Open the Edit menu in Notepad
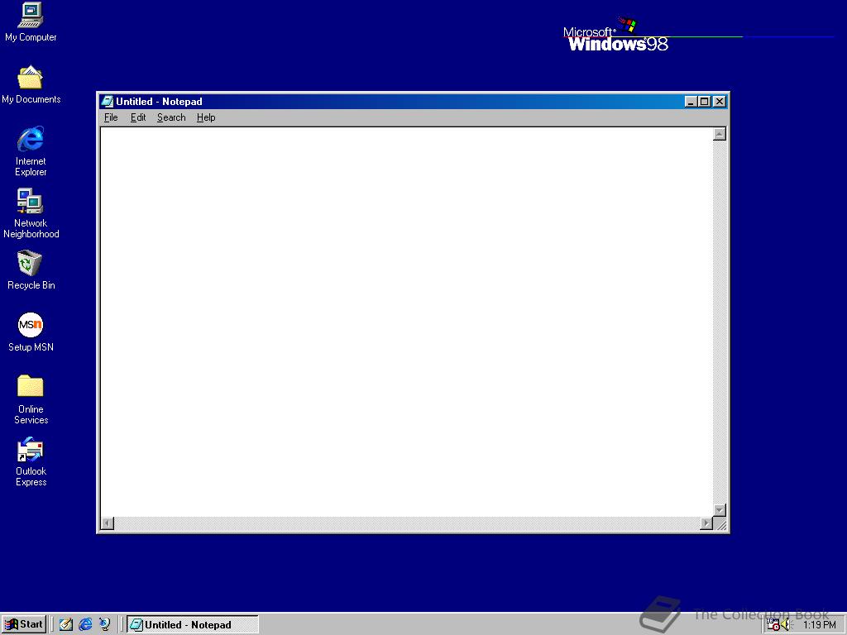 click(138, 117)
